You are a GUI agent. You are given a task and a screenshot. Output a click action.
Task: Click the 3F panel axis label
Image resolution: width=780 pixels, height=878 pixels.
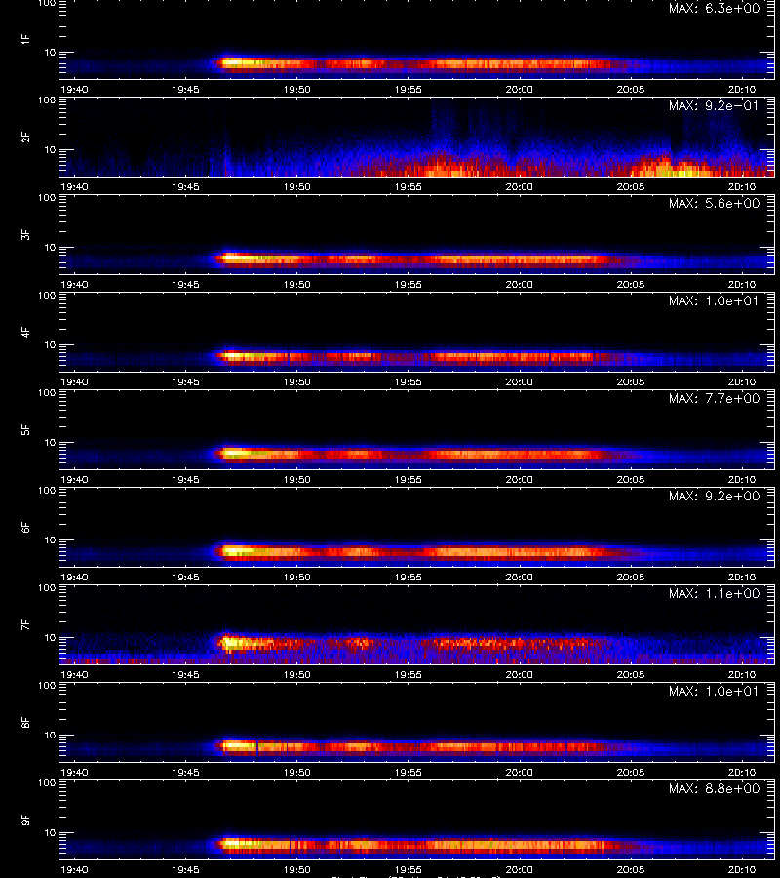click(x=25, y=234)
